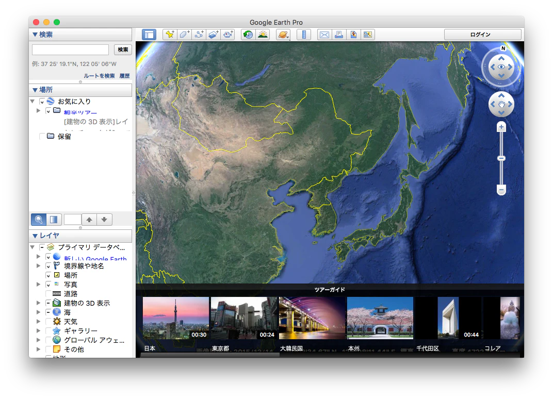Switch planets with the planet icon
553x399 pixels.
[x=283, y=35]
